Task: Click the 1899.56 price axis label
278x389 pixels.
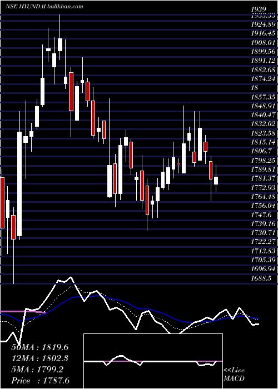Action: pyautogui.click(x=264, y=51)
